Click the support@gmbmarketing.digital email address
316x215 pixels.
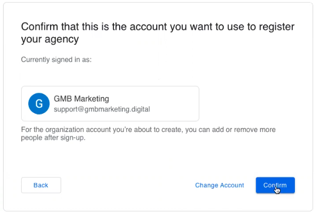click(x=102, y=109)
